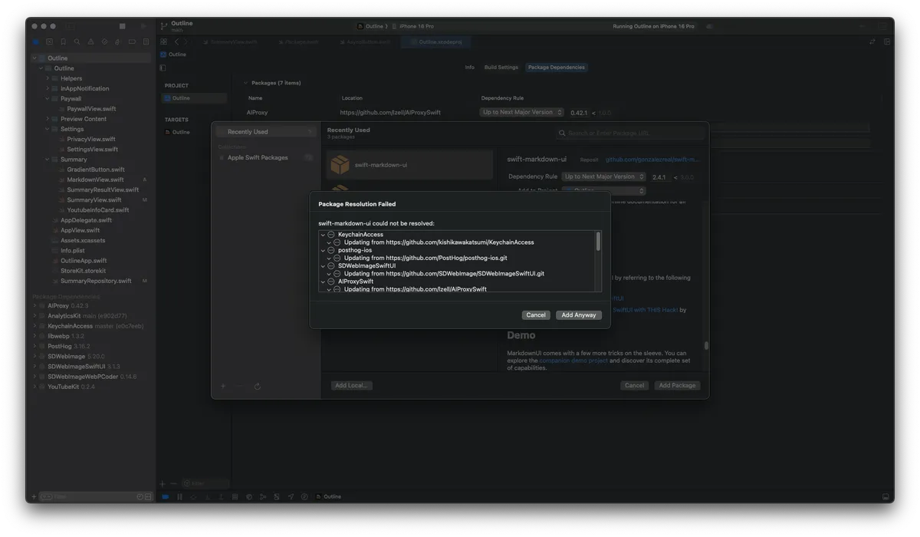Go back with the editor navigation arrow
The image size is (920, 537).
point(176,42)
